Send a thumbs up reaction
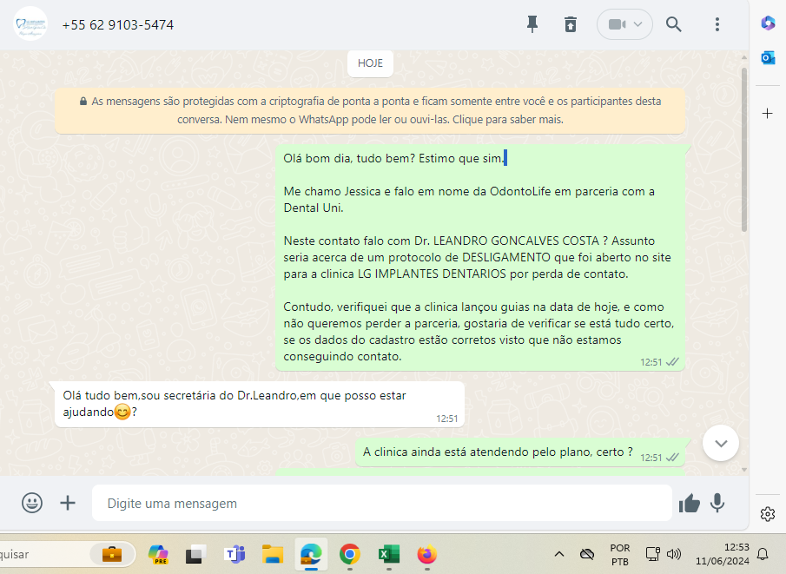This screenshot has width=786, height=574. (x=690, y=503)
